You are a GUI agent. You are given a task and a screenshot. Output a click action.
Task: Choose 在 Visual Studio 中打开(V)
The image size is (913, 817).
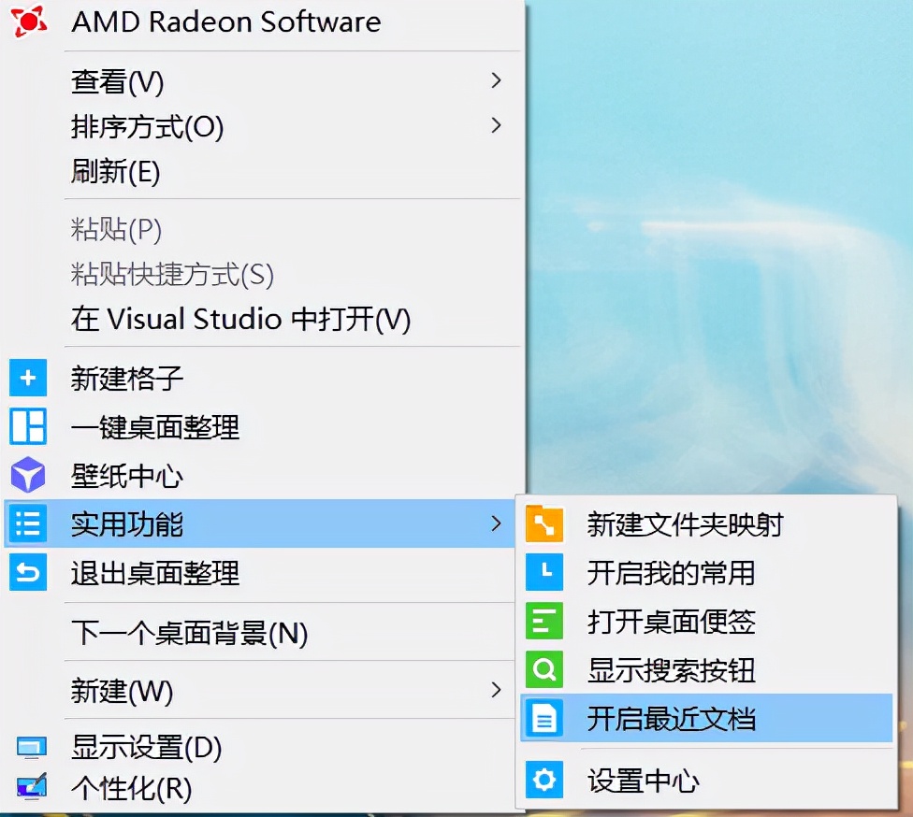click(240, 320)
